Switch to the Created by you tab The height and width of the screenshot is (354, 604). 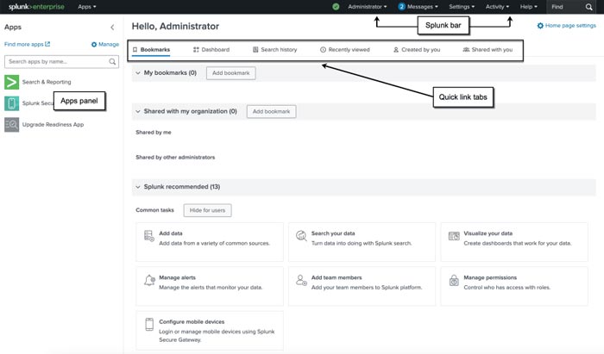[x=417, y=50]
